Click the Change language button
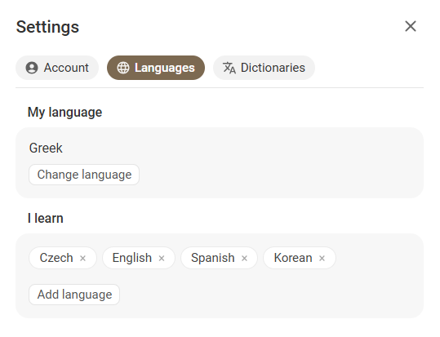Screen dimensions: 440x337 coord(84,175)
